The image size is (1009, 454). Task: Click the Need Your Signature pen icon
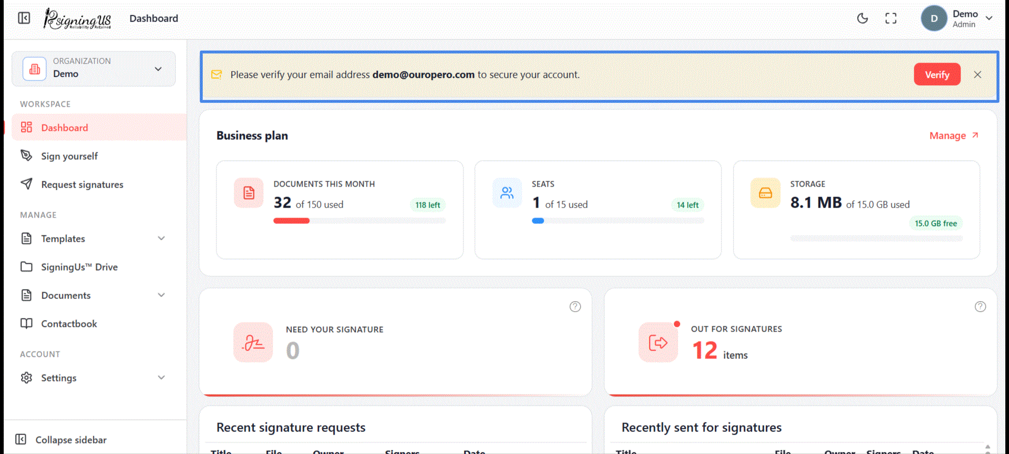[253, 343]
